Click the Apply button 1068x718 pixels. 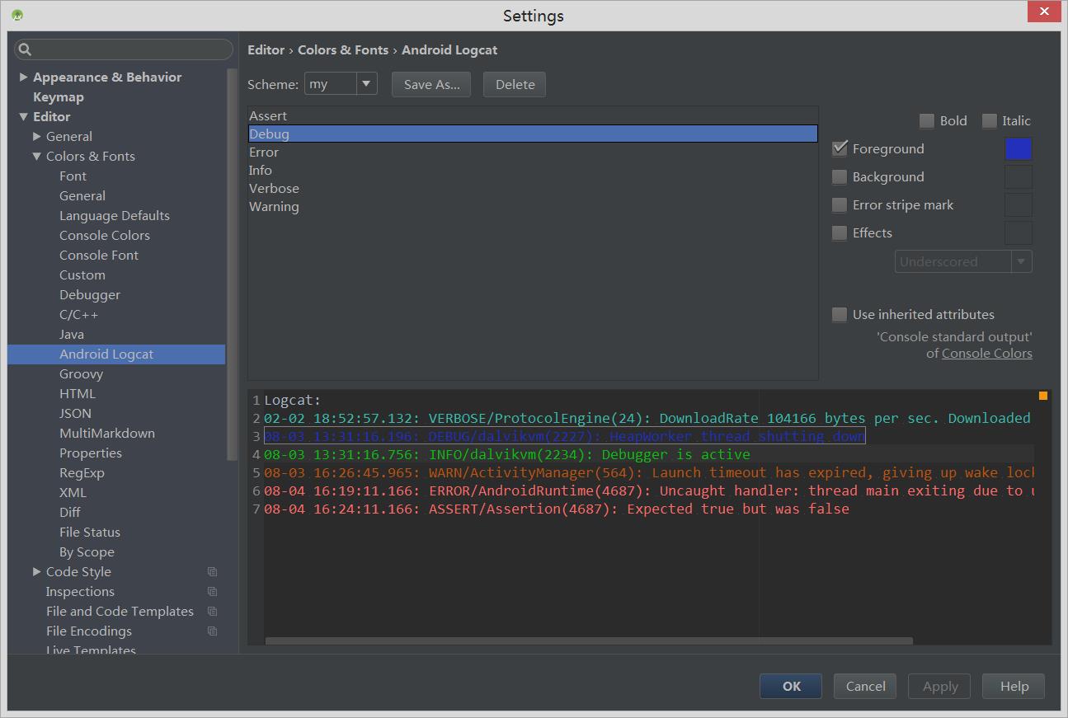(940, 686)
